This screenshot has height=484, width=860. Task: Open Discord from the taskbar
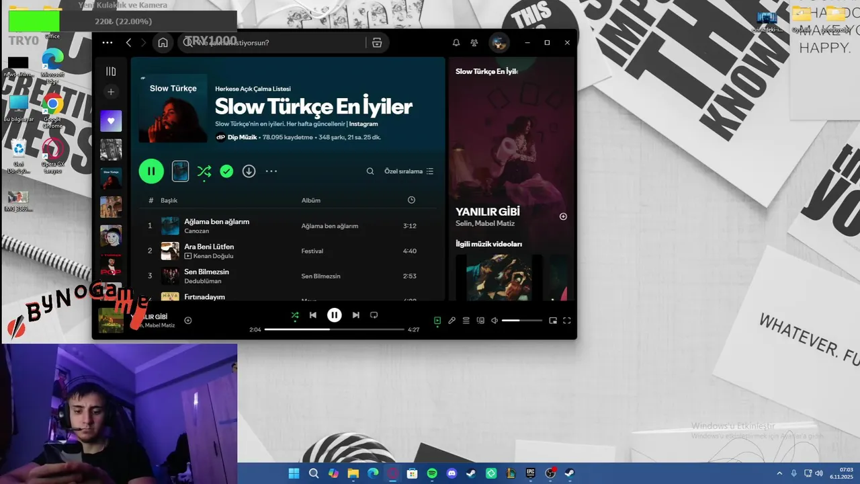point(451,473)
